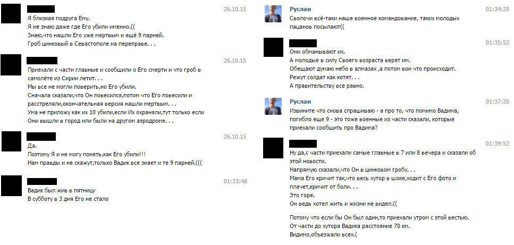Select blacked-out avatar beside 'Приехали с части' message
This screenshot has width=514, height=245.
tap(11, 65)
